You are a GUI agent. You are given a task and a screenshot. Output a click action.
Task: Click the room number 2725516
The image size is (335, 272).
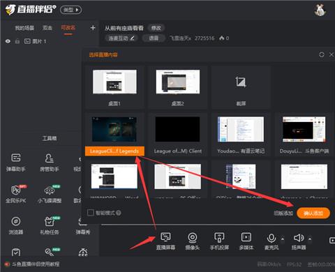[204, 38]
